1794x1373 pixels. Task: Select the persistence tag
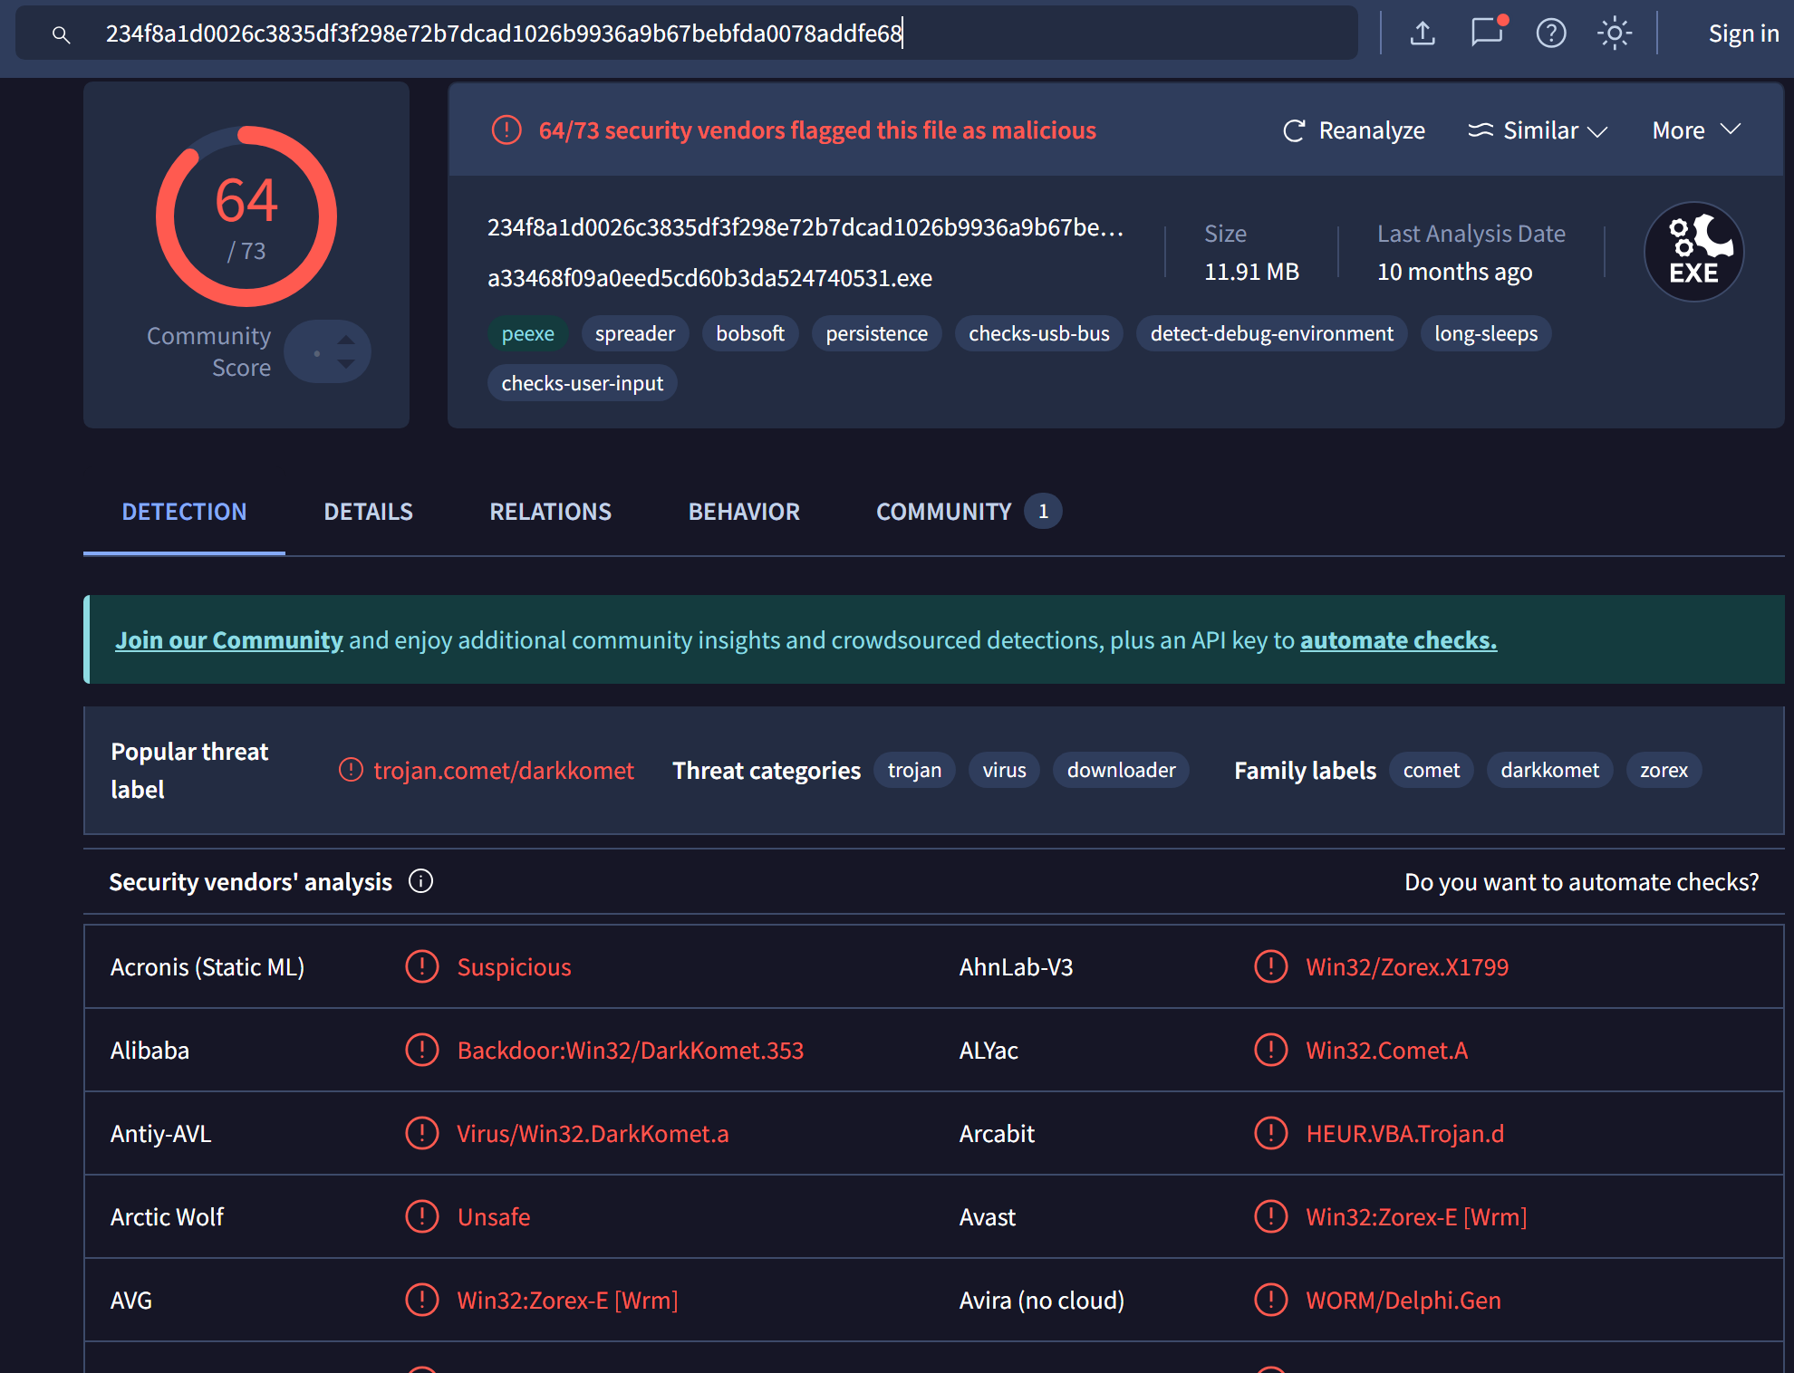point(877,333)
